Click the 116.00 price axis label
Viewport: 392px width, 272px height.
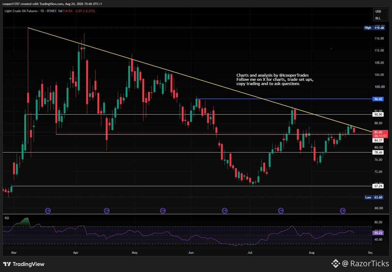tap(379, 39)
